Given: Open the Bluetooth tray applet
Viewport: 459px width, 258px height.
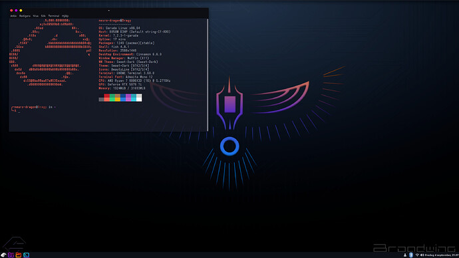Looking at the screenshot, I should (x=411, y=255).
